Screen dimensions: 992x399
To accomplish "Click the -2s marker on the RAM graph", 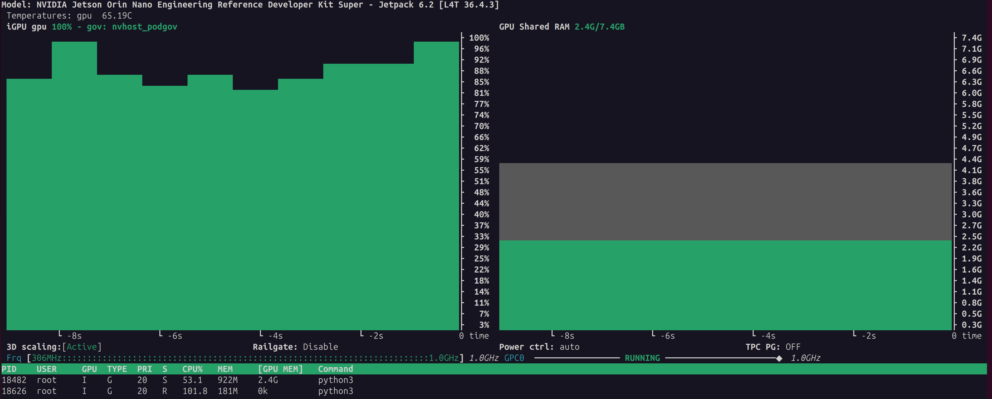I will [868, 336].
